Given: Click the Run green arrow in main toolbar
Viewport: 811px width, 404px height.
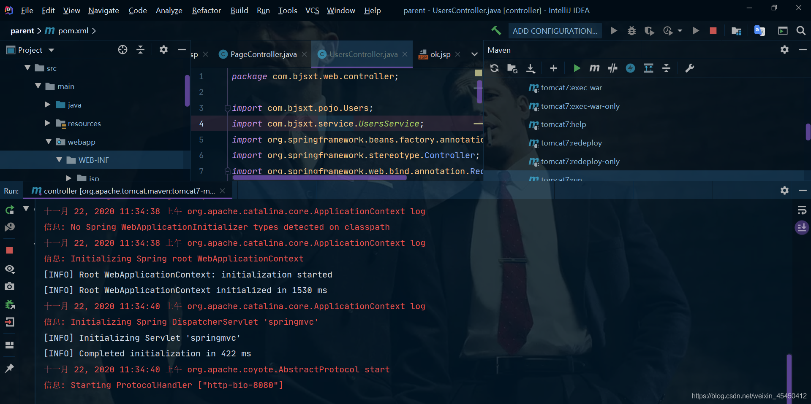Looking at the screenshot, I should click(x=614, y=30).
